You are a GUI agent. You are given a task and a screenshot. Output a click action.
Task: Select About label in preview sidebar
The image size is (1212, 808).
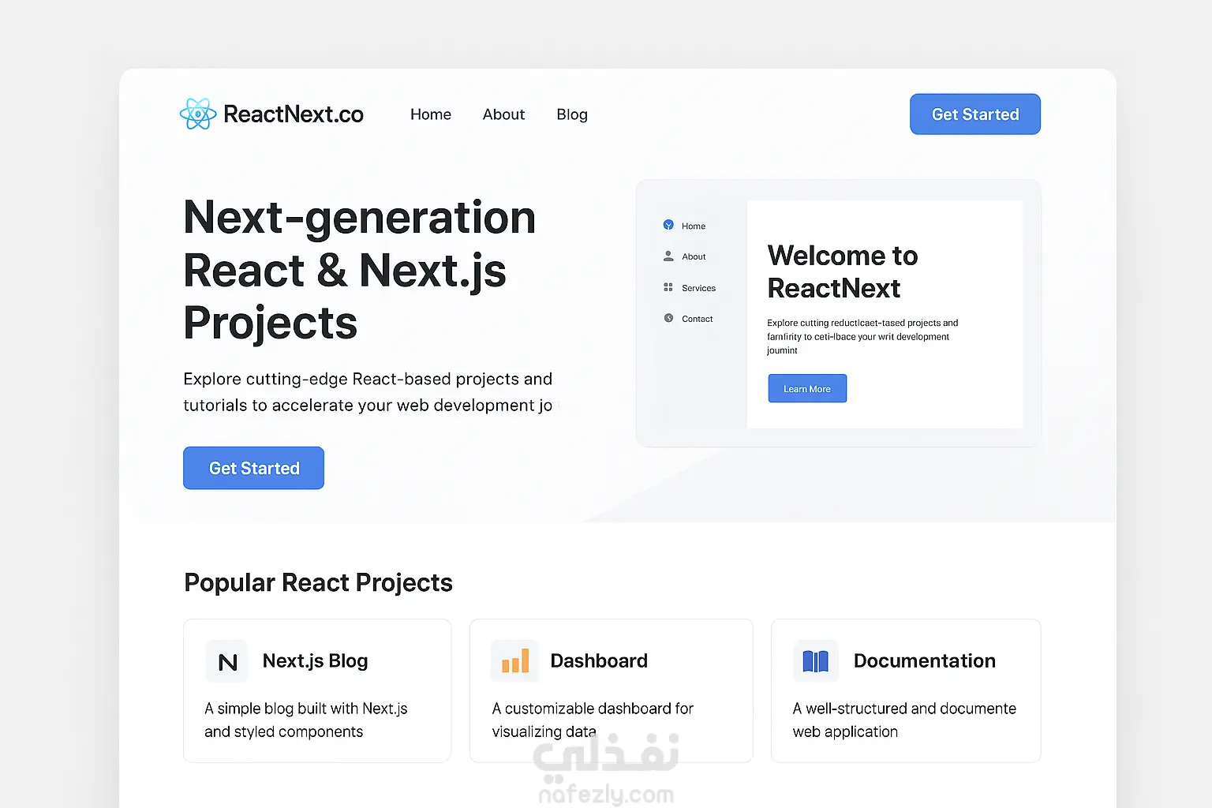[x=694, y=256]
